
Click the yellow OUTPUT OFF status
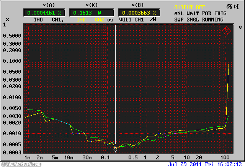point(189,7)
